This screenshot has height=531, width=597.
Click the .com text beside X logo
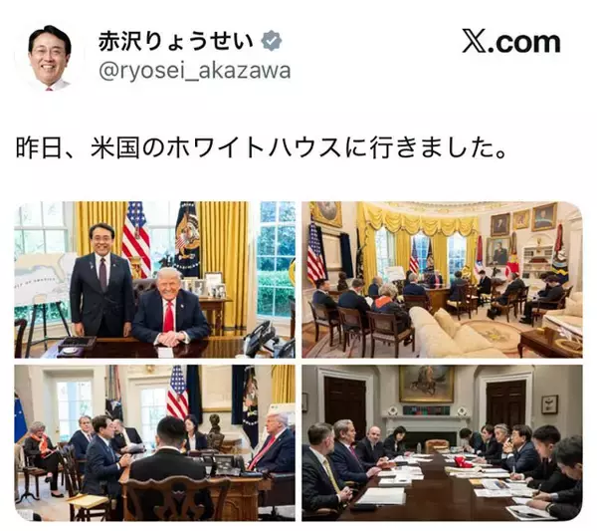coord(523,42)
